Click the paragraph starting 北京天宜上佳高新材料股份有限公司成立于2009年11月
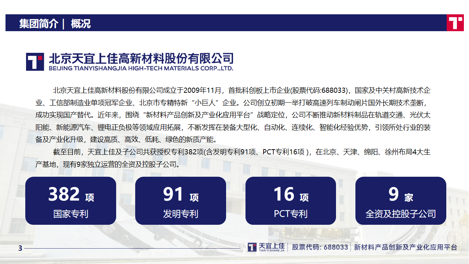Viewport: 469px width, 264px height. click(233, 115)
